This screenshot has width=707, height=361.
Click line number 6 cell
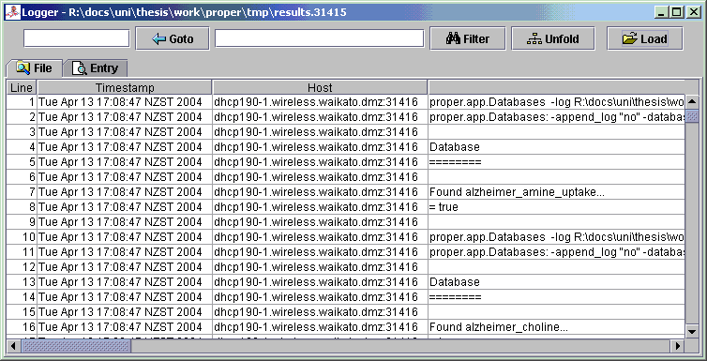(22, 177)
